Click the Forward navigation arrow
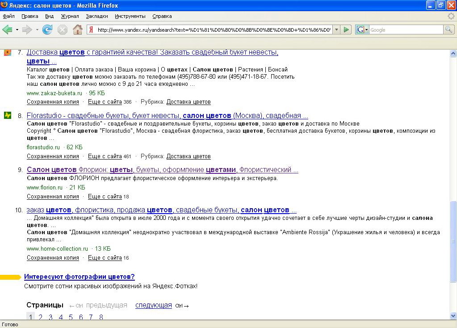The image size is (457, 328). point(27,30)
